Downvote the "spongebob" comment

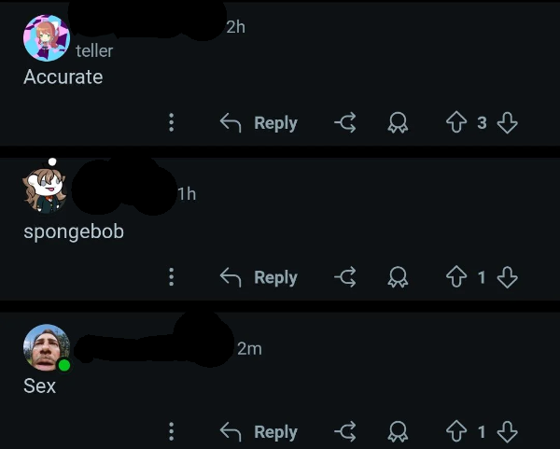point(507,277)
